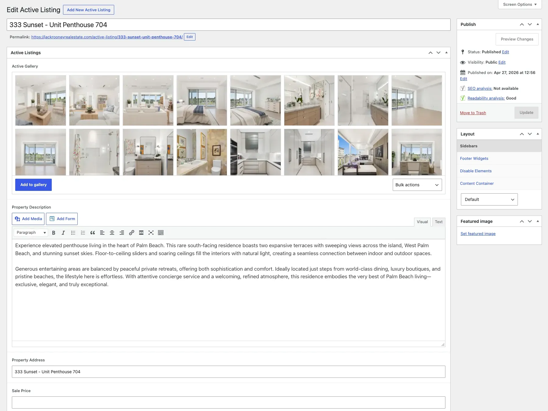Click Add Media button
Viewport: 548px width, 411px height.
(x=28, y=219)
